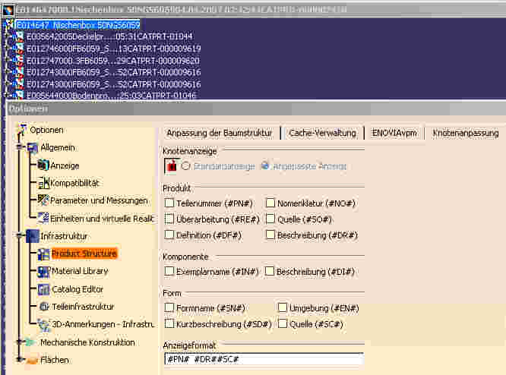Enable the Überarbeitung (#RE#) checkbox

(x=169, y=219)
